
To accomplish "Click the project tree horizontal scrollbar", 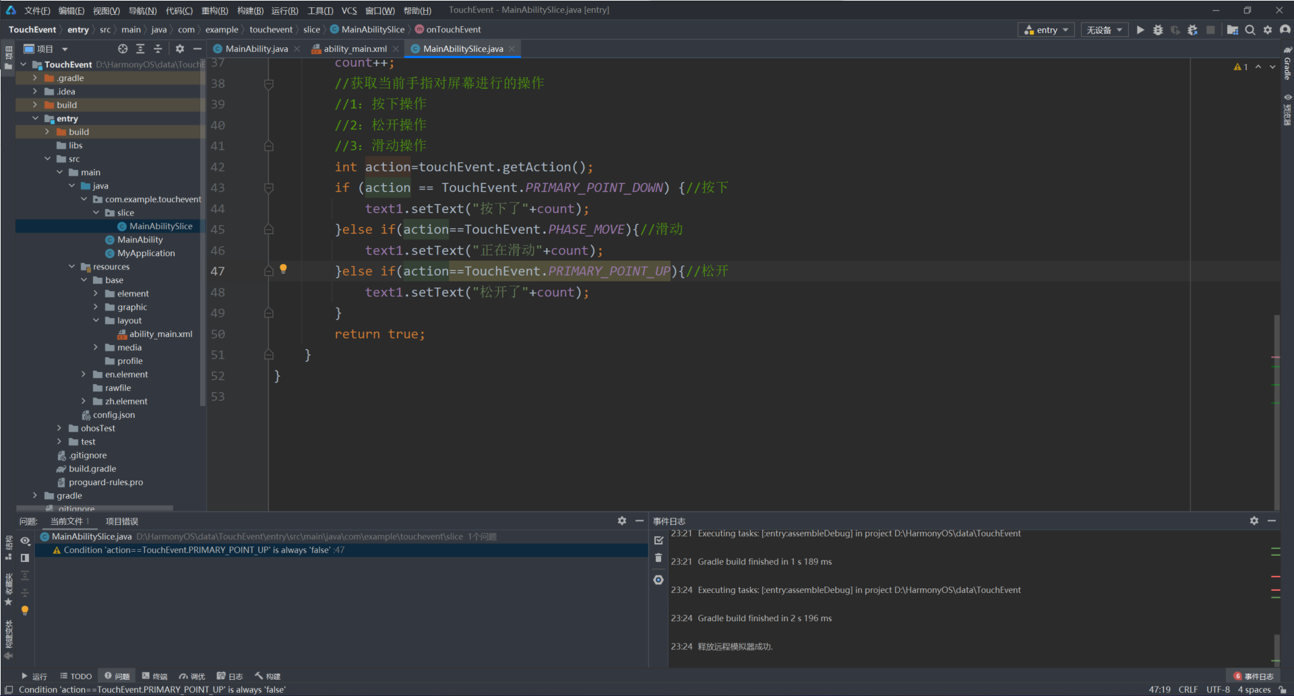I will 94,508.
